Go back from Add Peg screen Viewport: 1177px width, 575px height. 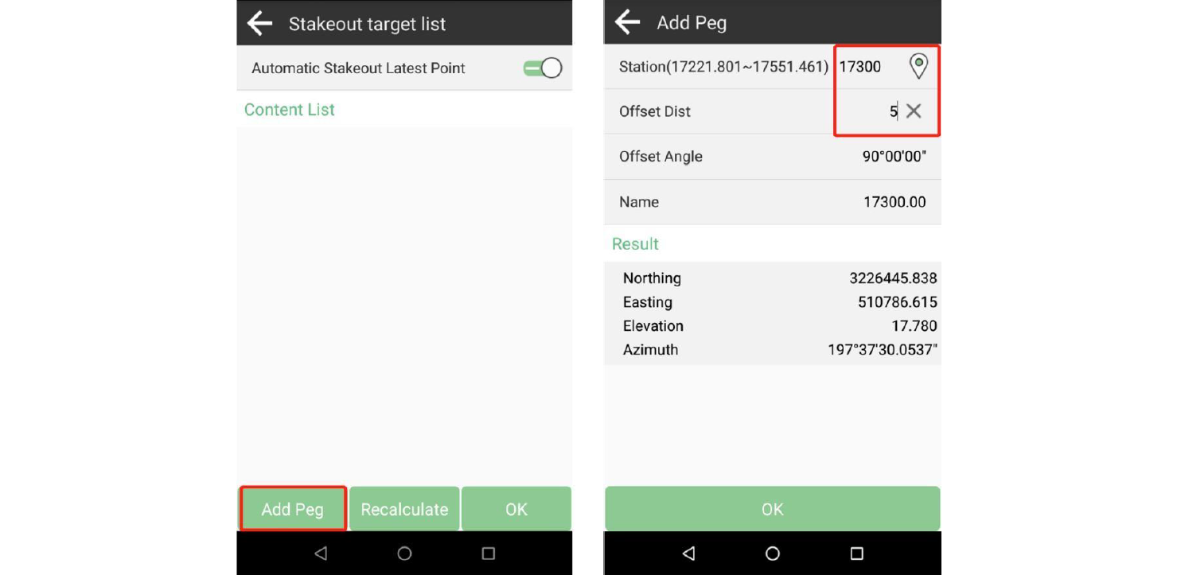[x=628, y=22]
